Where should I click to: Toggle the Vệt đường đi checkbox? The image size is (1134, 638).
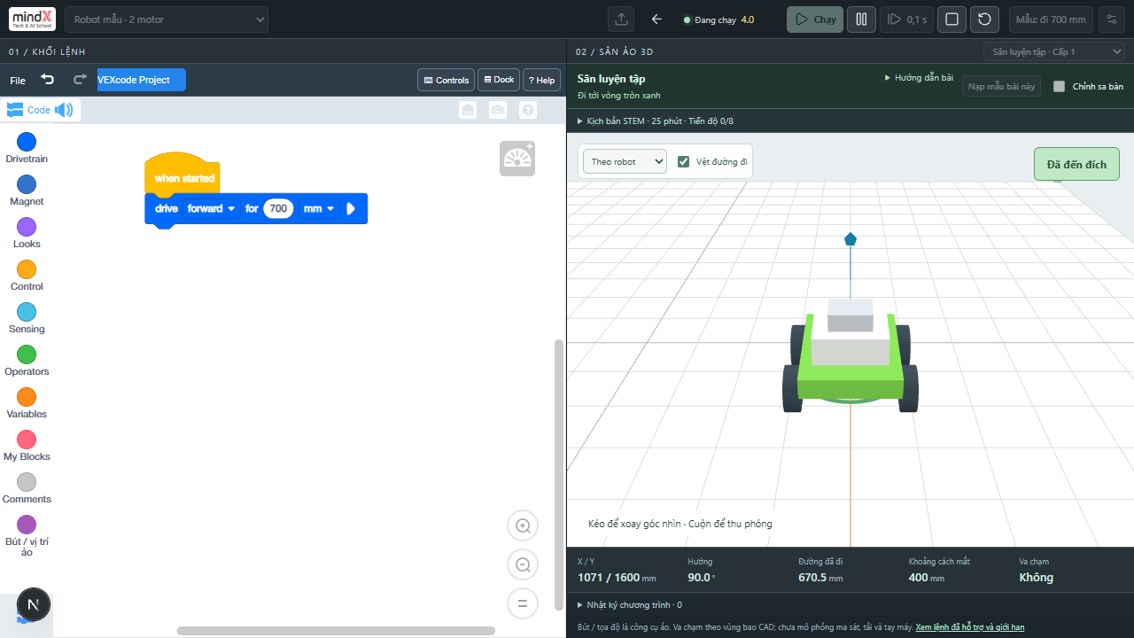[x=683, y=161]
